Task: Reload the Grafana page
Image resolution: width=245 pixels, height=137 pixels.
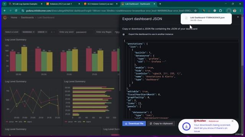Action: coord(16,11)
